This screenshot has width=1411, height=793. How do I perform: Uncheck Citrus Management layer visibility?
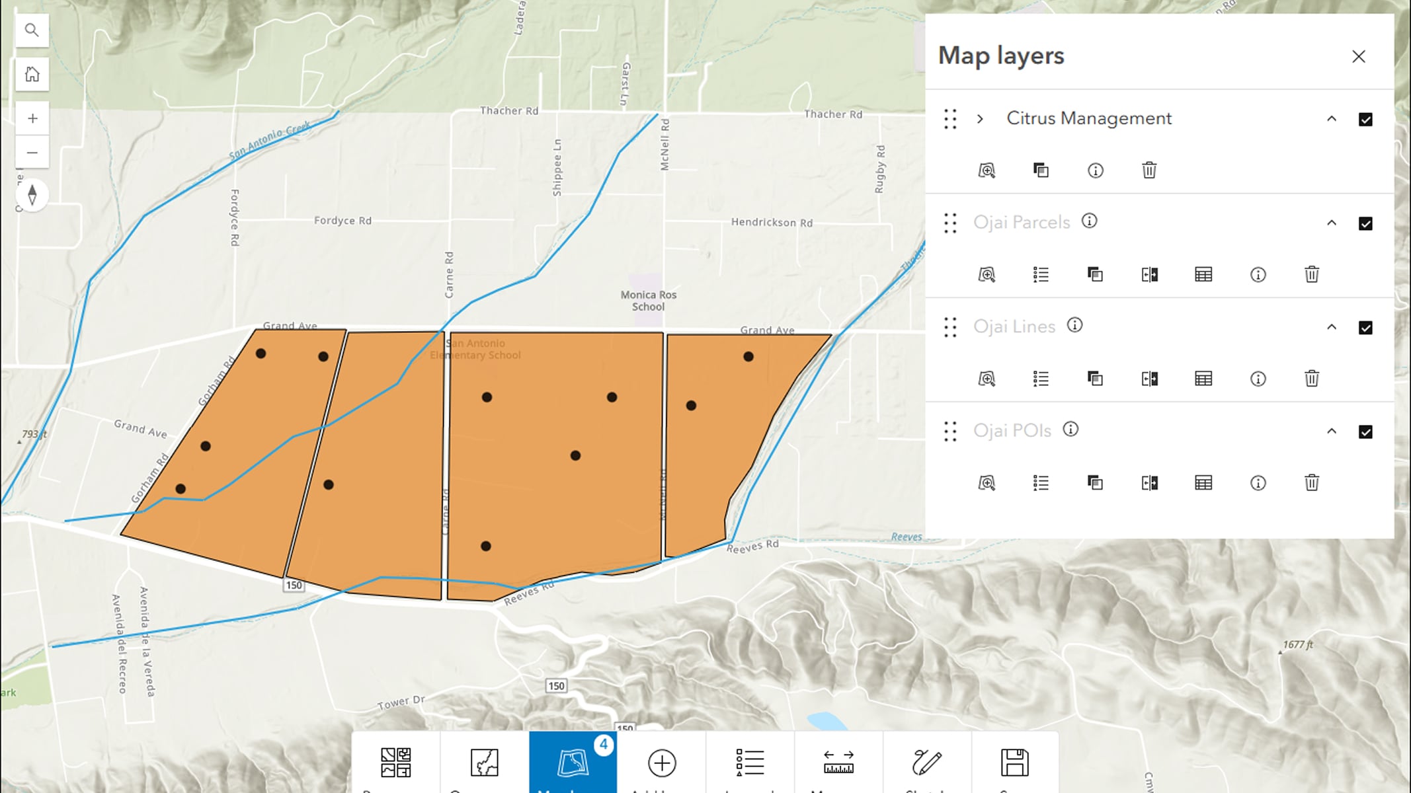point(1365,120)
